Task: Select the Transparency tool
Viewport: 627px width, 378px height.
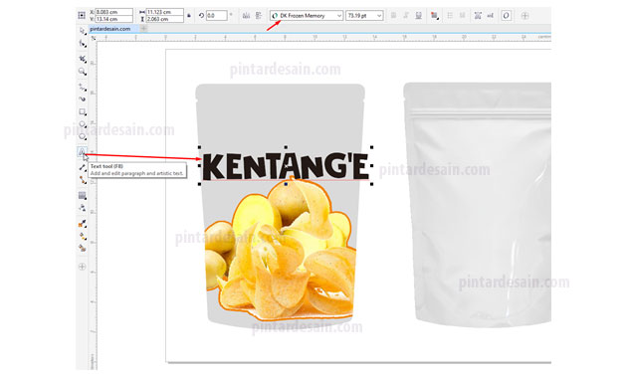Action: pyautogui.click(x=82, y=208)
